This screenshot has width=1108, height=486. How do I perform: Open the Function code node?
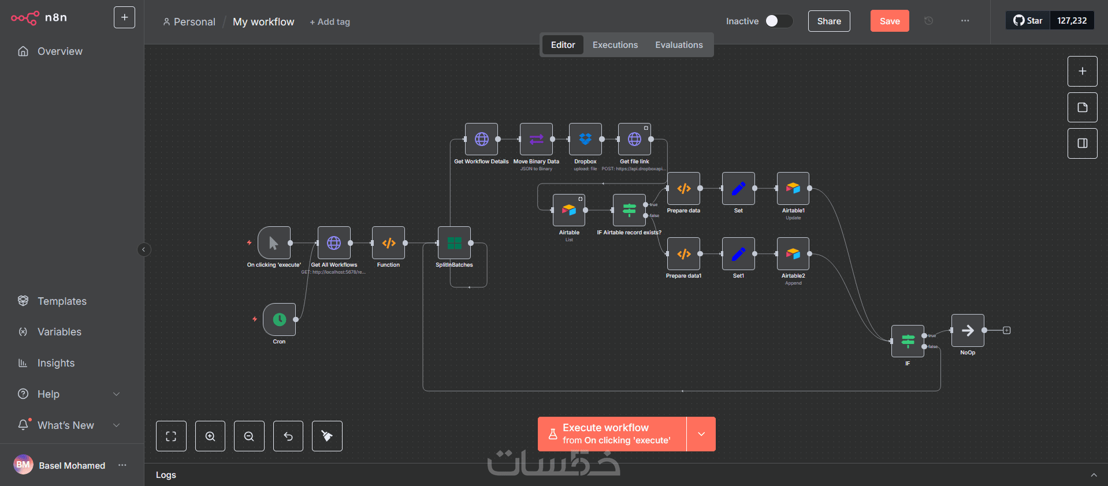point(388,243)
